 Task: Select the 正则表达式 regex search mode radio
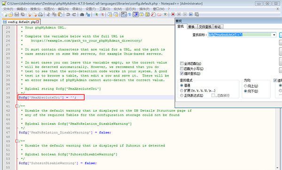tap(181, 96)
